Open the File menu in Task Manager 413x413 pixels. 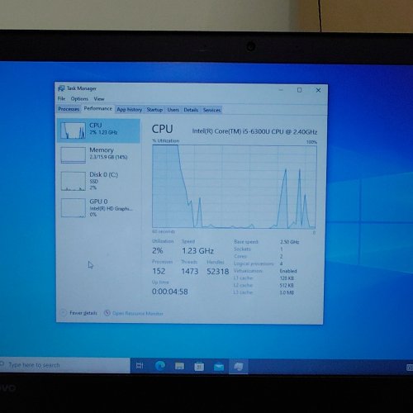pyautogui.click(x=61, y=98)
